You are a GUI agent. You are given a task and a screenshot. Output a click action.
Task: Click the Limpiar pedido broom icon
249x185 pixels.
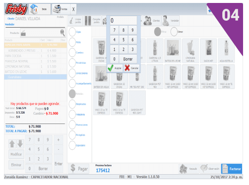click(x=71, y=21)
